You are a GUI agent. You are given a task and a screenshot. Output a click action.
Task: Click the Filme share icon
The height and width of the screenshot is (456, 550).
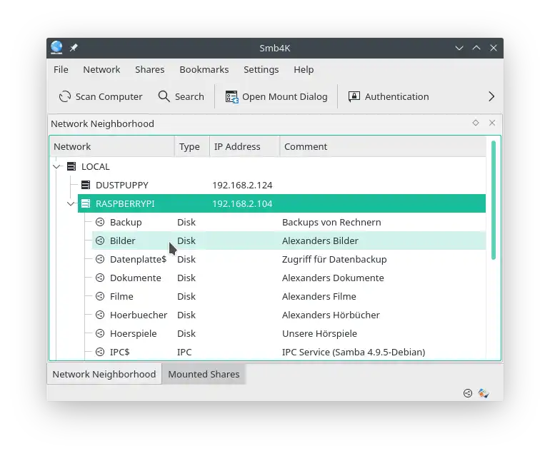(100, 296)
